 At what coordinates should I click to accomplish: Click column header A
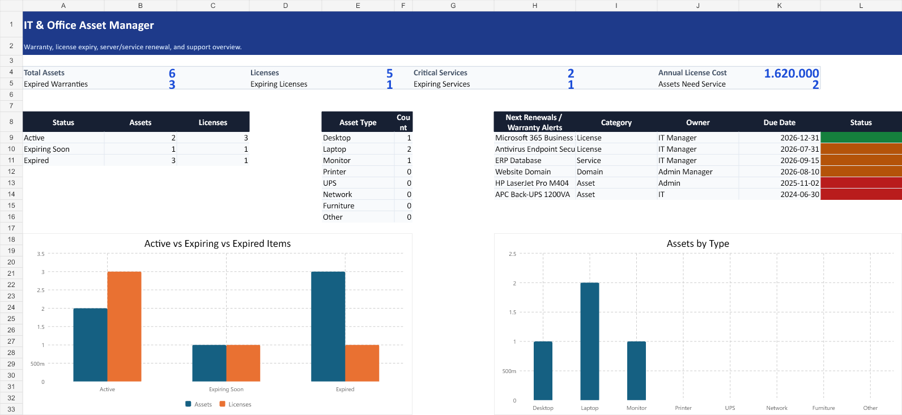[63, 6]
